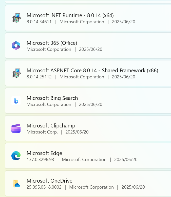Viewport: 171px width, 197px height.
Task: Click version number 137.0.3296.93 of Edge
Action: click(x=40, y=160)
